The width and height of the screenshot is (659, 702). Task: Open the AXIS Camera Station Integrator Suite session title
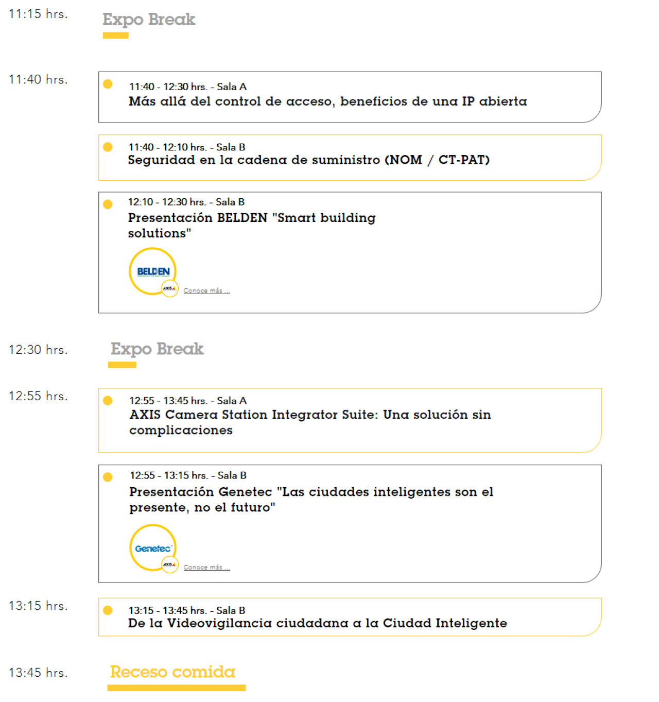[310, 422]
